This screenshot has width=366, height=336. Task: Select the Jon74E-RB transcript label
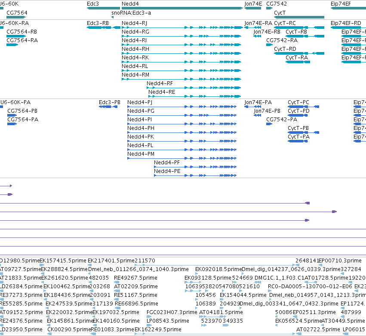(x=267, y=32)
